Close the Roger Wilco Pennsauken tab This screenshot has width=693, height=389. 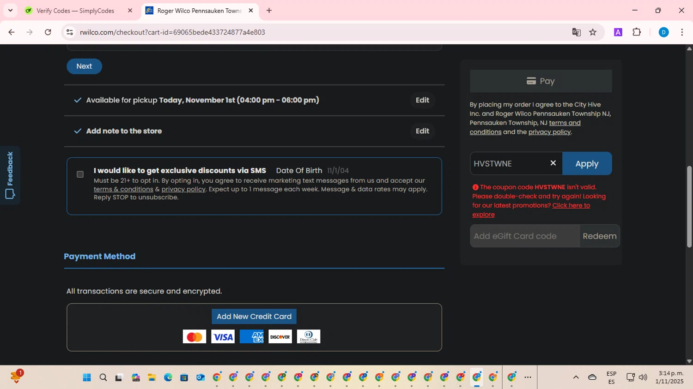coord(251,11)
